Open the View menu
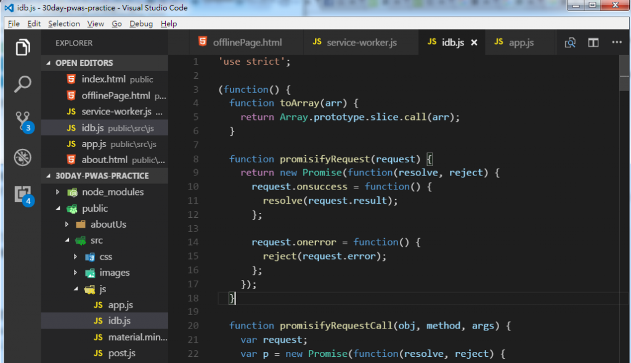The width and height of the screenshot is (631, 363). [96, 24]
